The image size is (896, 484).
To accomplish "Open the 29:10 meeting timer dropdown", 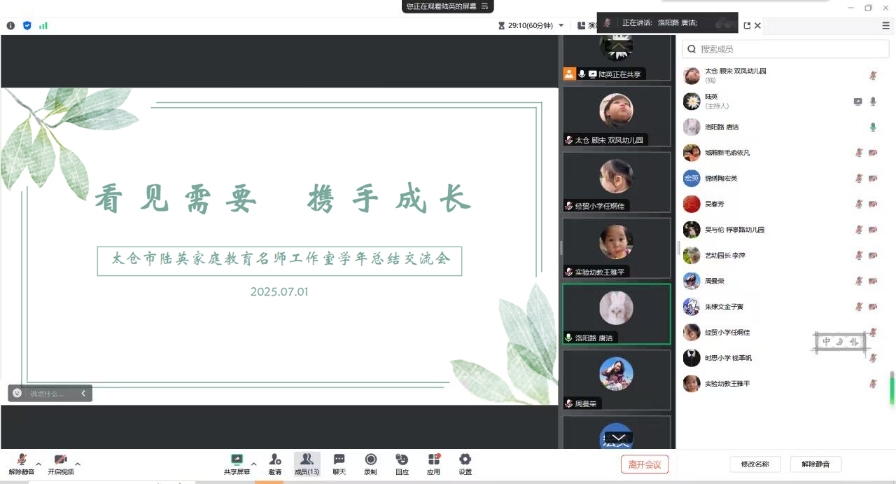I will point(561,25).
